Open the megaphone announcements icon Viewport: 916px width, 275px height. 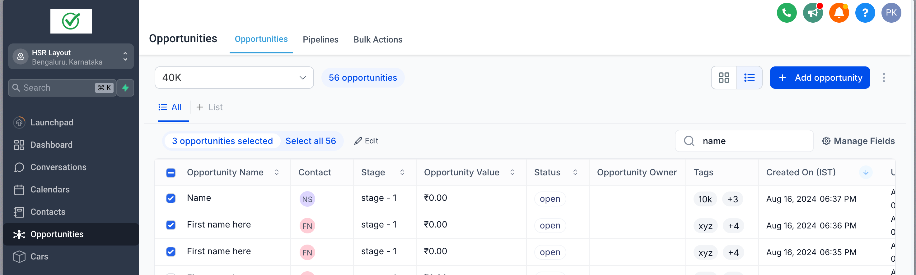click(x=812, y=13)
